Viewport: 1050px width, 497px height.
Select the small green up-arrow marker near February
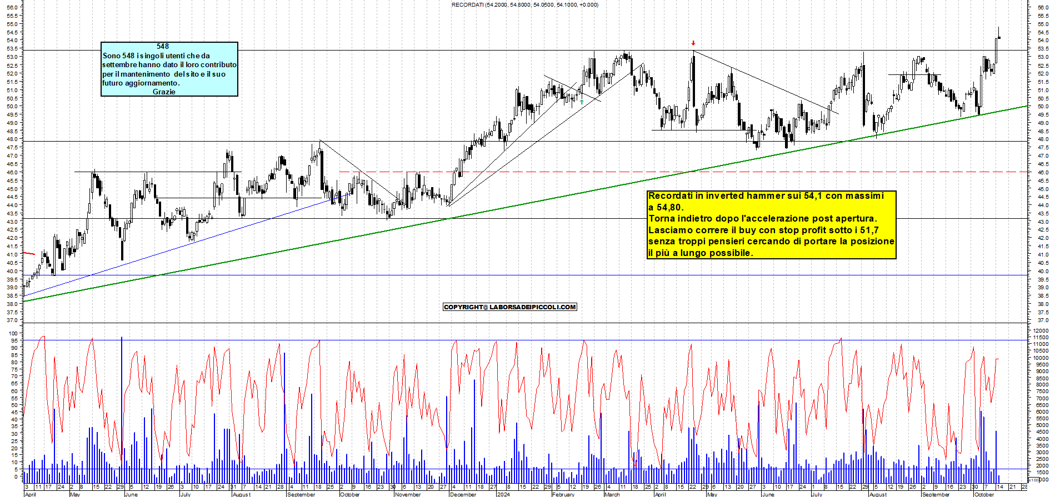tap(582, 102)
